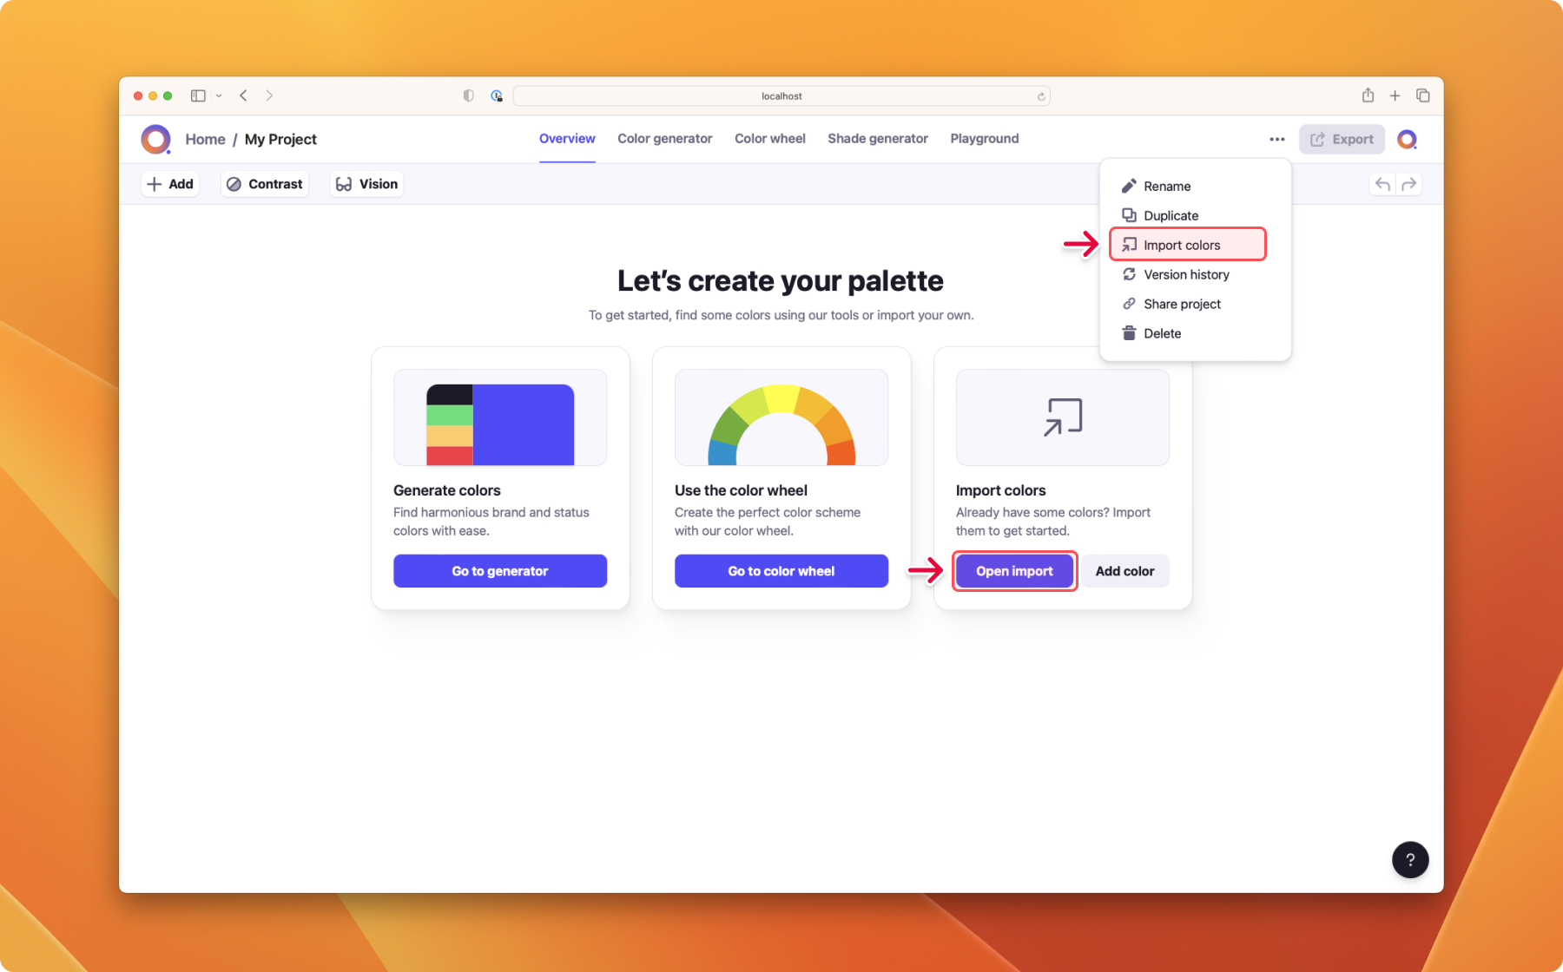Click the localhost address bar
This screenshot has width=1563, height=972.
coord(781,95)
